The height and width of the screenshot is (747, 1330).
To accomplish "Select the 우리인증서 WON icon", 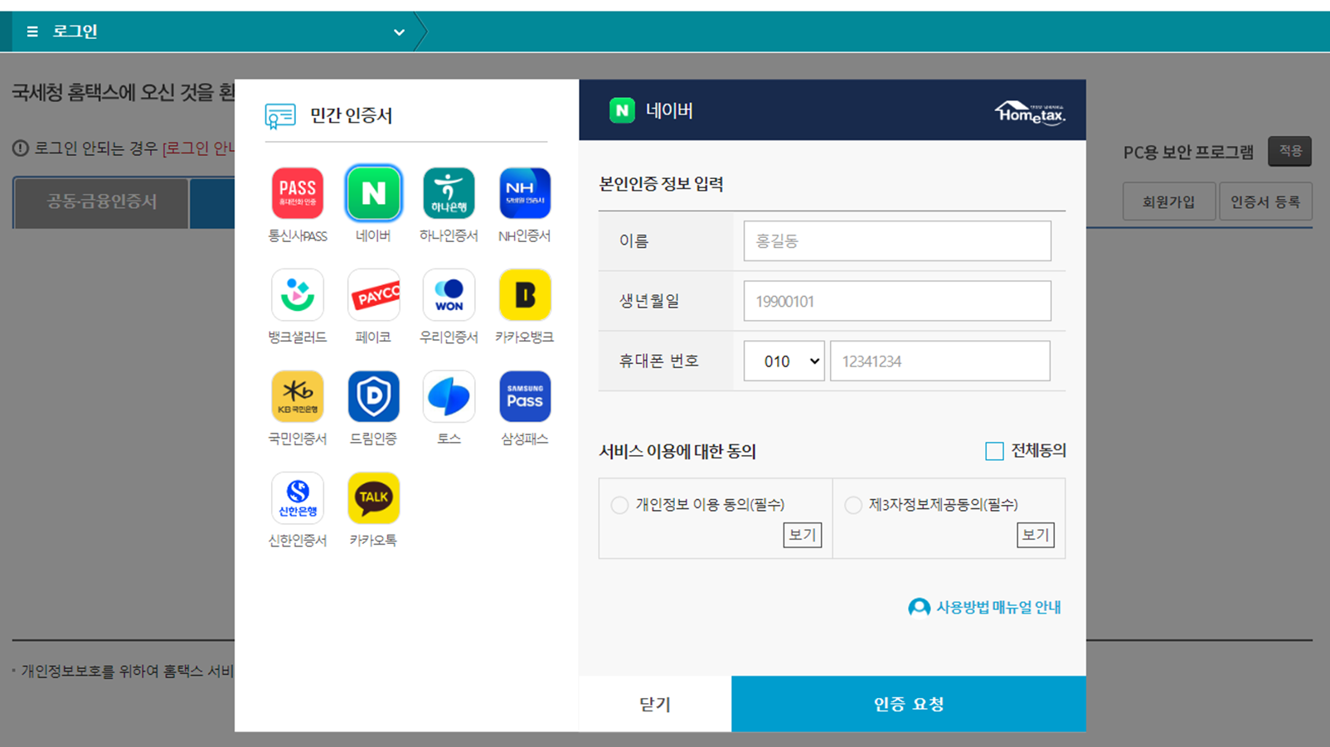I will pyautogui.click(x=449, y=295).
